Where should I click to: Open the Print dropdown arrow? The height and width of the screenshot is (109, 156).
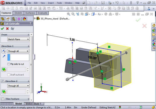tap(113, 3)
